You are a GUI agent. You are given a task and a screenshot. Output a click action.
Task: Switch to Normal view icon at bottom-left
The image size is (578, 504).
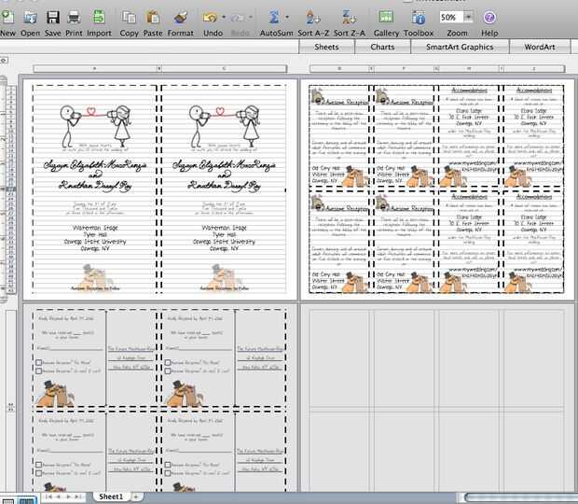8,500
